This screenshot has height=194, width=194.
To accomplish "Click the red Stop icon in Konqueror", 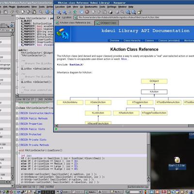I will [87, 12].
